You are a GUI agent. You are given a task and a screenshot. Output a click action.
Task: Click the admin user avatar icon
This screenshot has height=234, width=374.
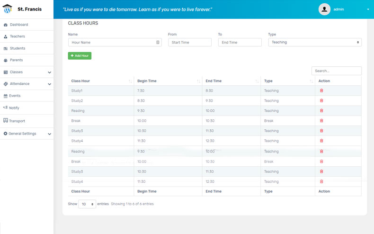pyautogui.click(x=324, y=9)
